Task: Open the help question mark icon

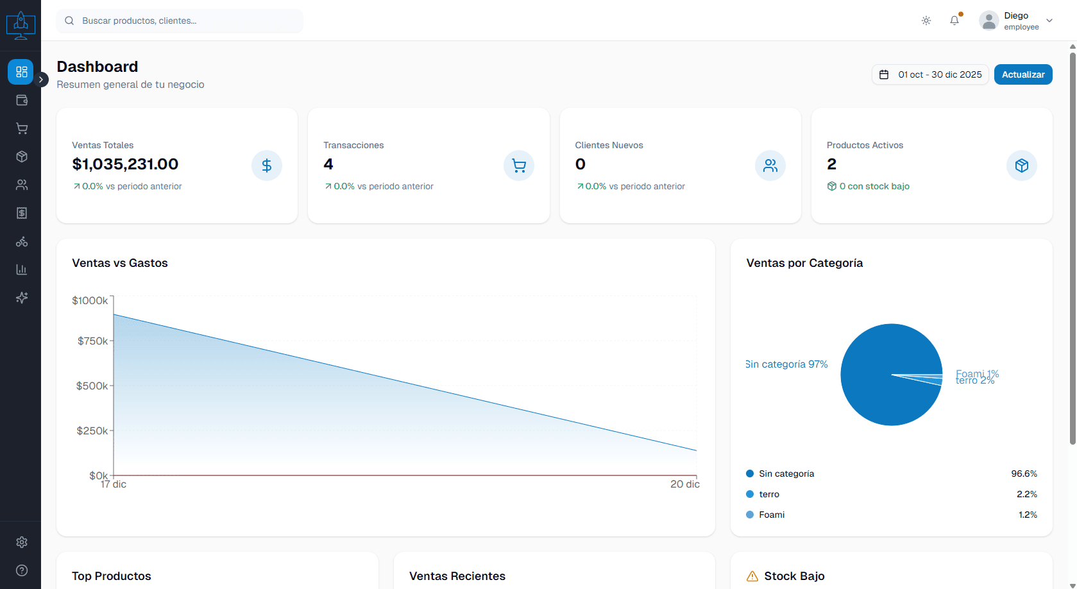Action: click(21, 570)
